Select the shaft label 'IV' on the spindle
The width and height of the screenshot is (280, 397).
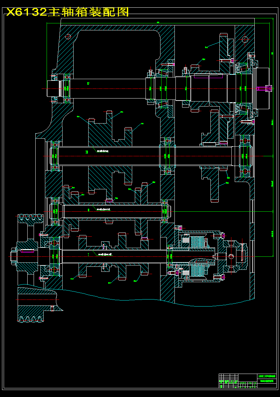[88, 83]
